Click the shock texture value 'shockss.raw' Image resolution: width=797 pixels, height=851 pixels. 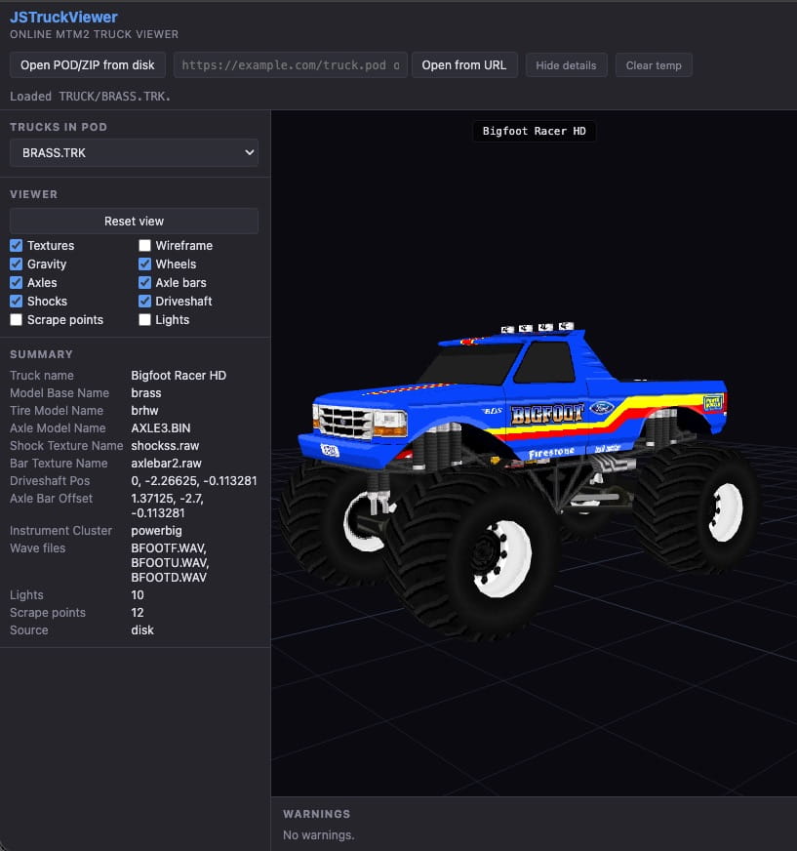coord(165,446)
